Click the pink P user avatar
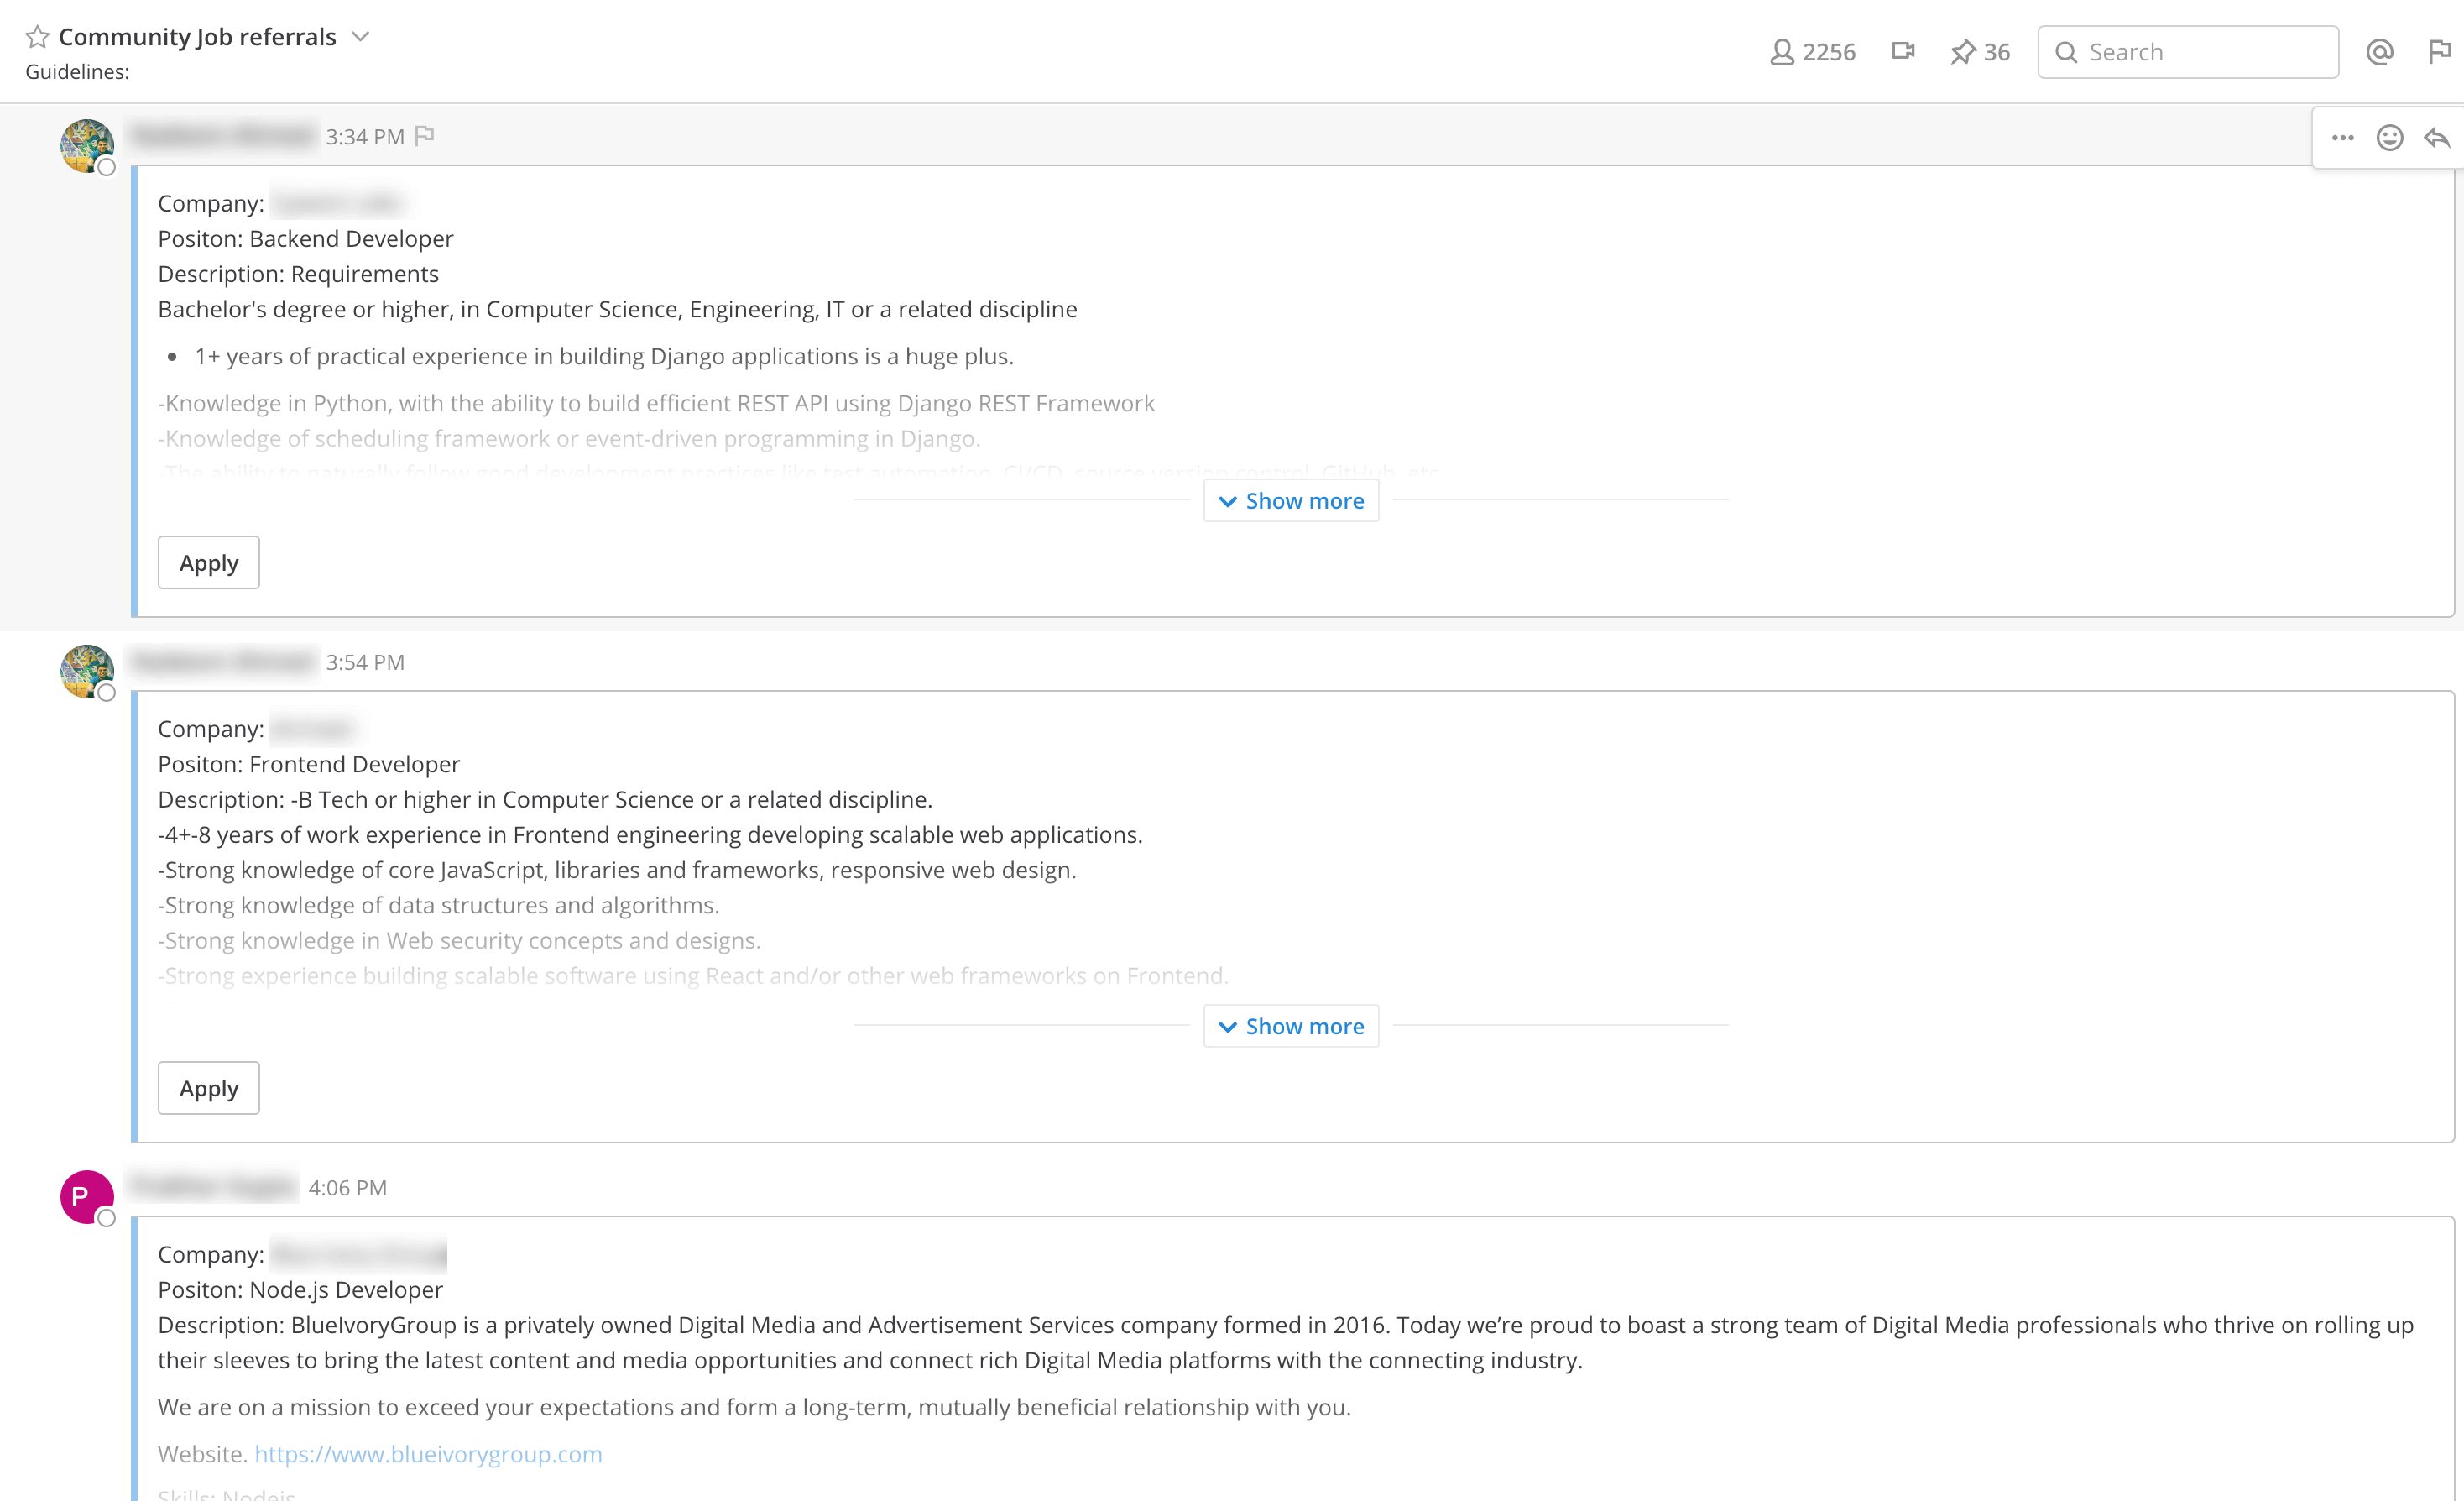 (x=86, y=1196)
